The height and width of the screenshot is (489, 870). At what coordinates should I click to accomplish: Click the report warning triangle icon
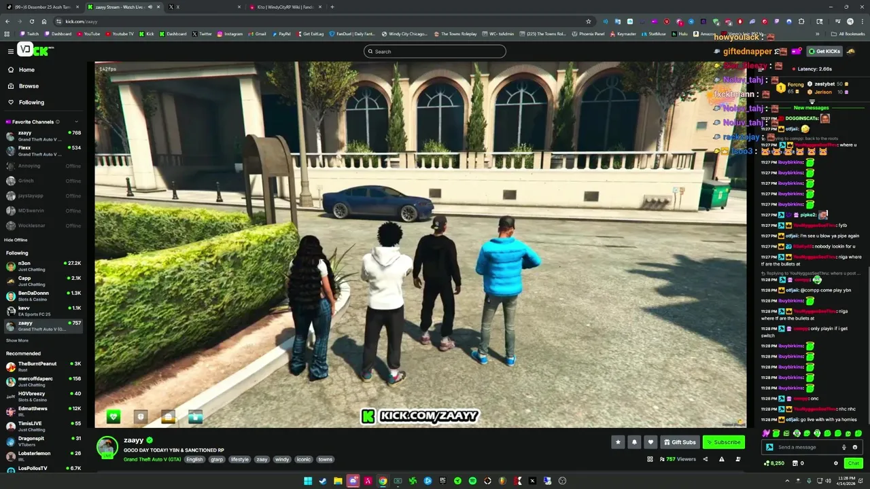pos(721,459)
